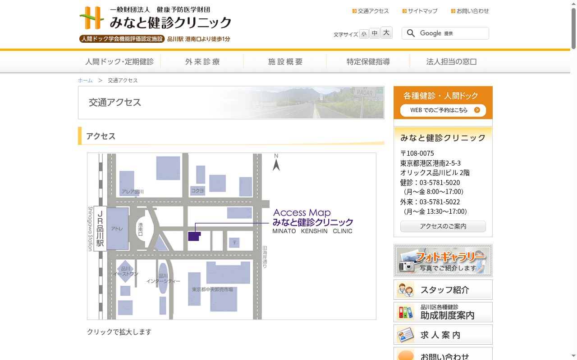Click the 人間ドック学会機能評価認定施設 badge
Image resolution: width=577 pixels, height=360 pixels.
[x=122, y=39]
